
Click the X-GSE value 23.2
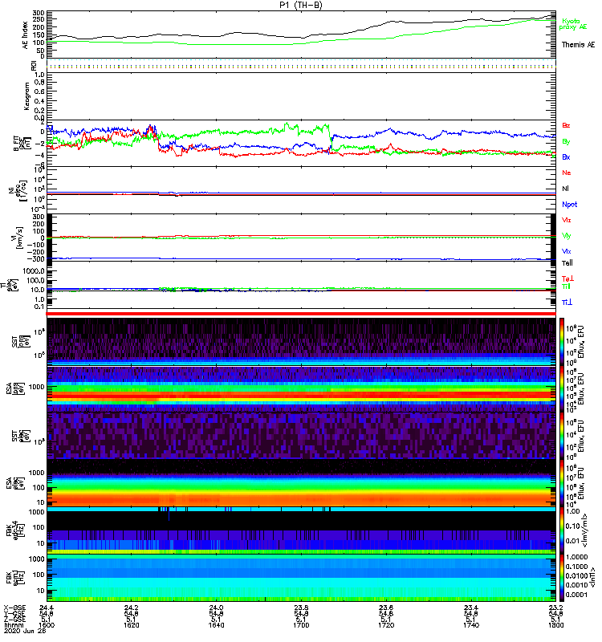[x=555, y=607]
